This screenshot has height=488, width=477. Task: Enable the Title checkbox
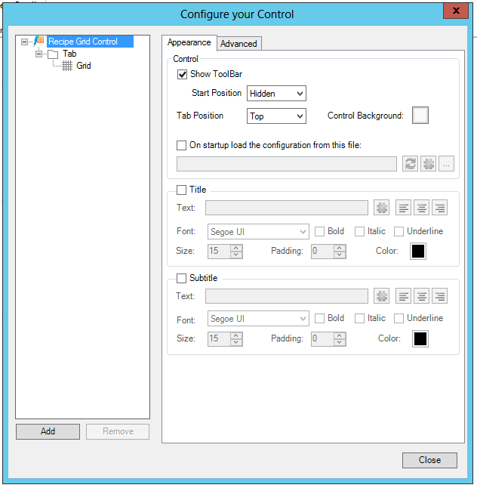(x=182, y=190)
